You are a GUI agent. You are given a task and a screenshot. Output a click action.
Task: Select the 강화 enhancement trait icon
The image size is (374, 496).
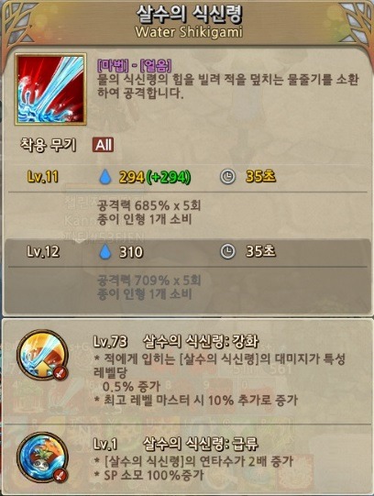click(x=42, y=354)
